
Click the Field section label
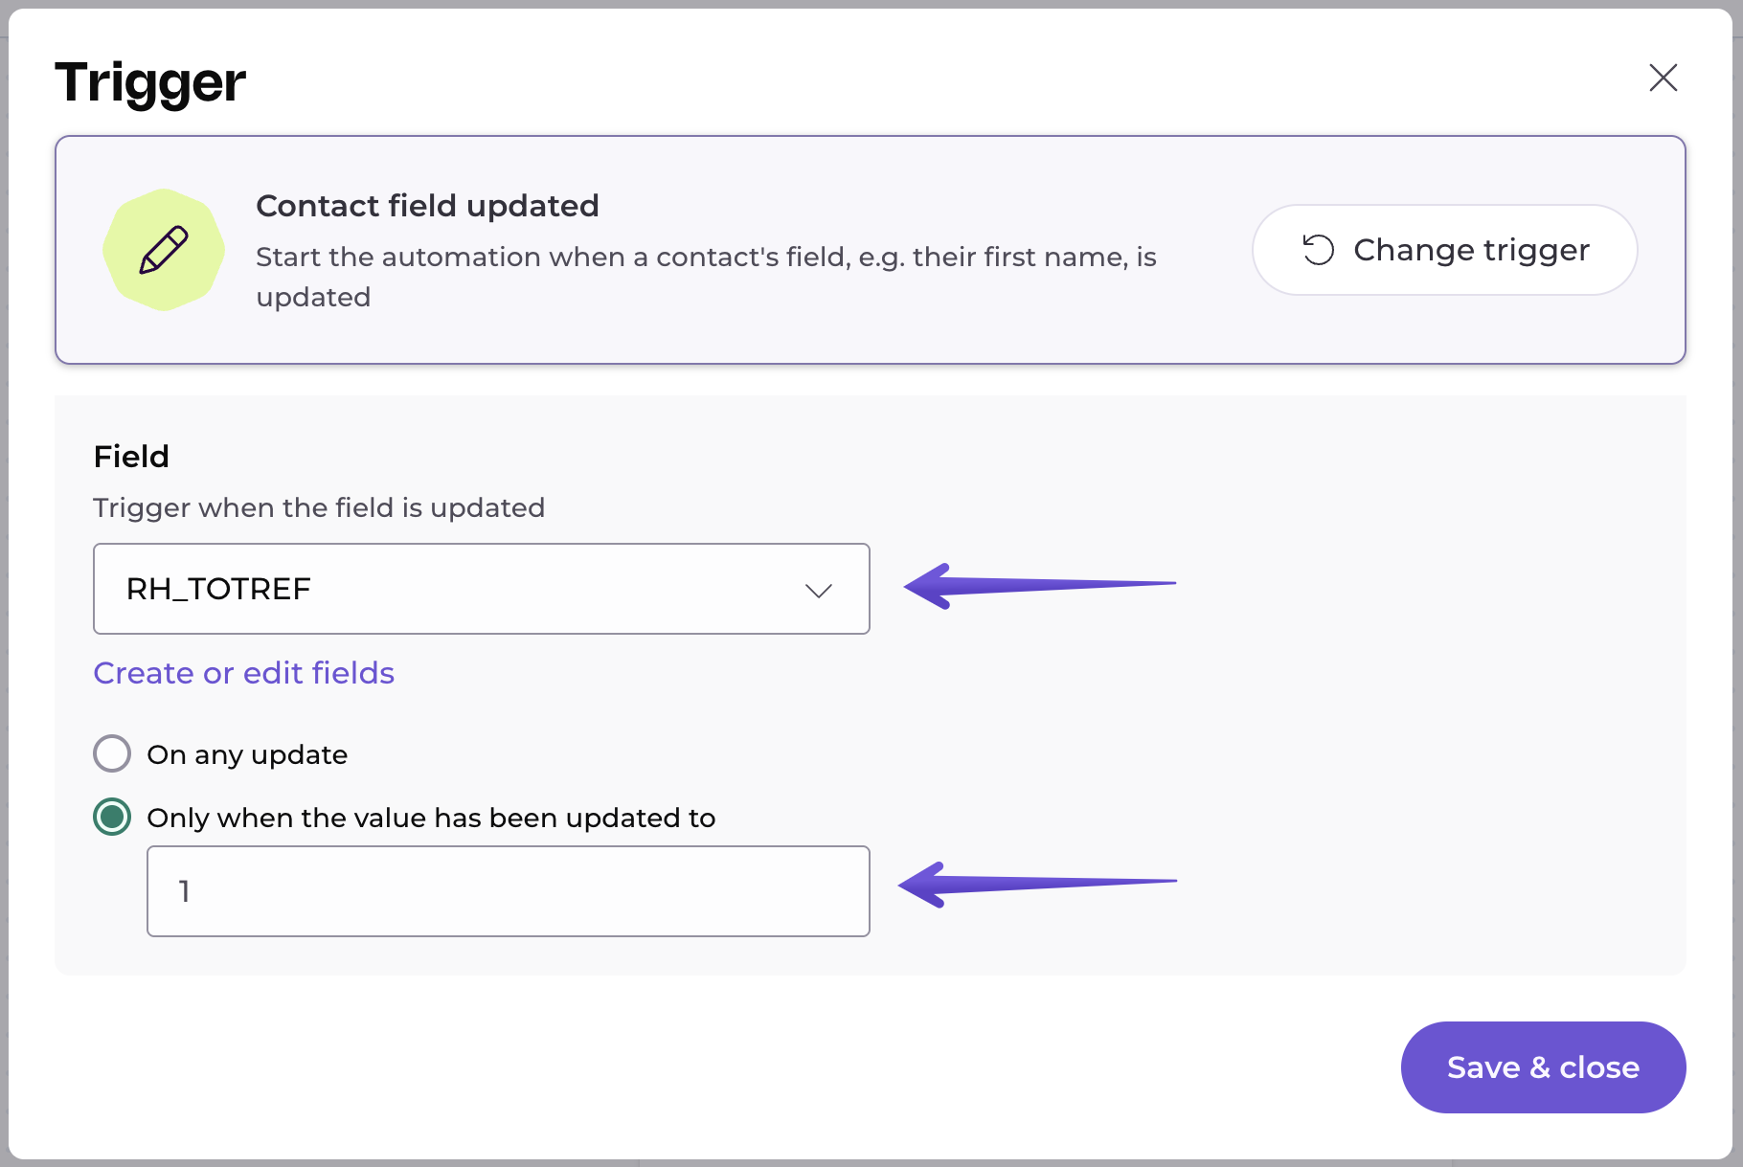tap(131, 457)
